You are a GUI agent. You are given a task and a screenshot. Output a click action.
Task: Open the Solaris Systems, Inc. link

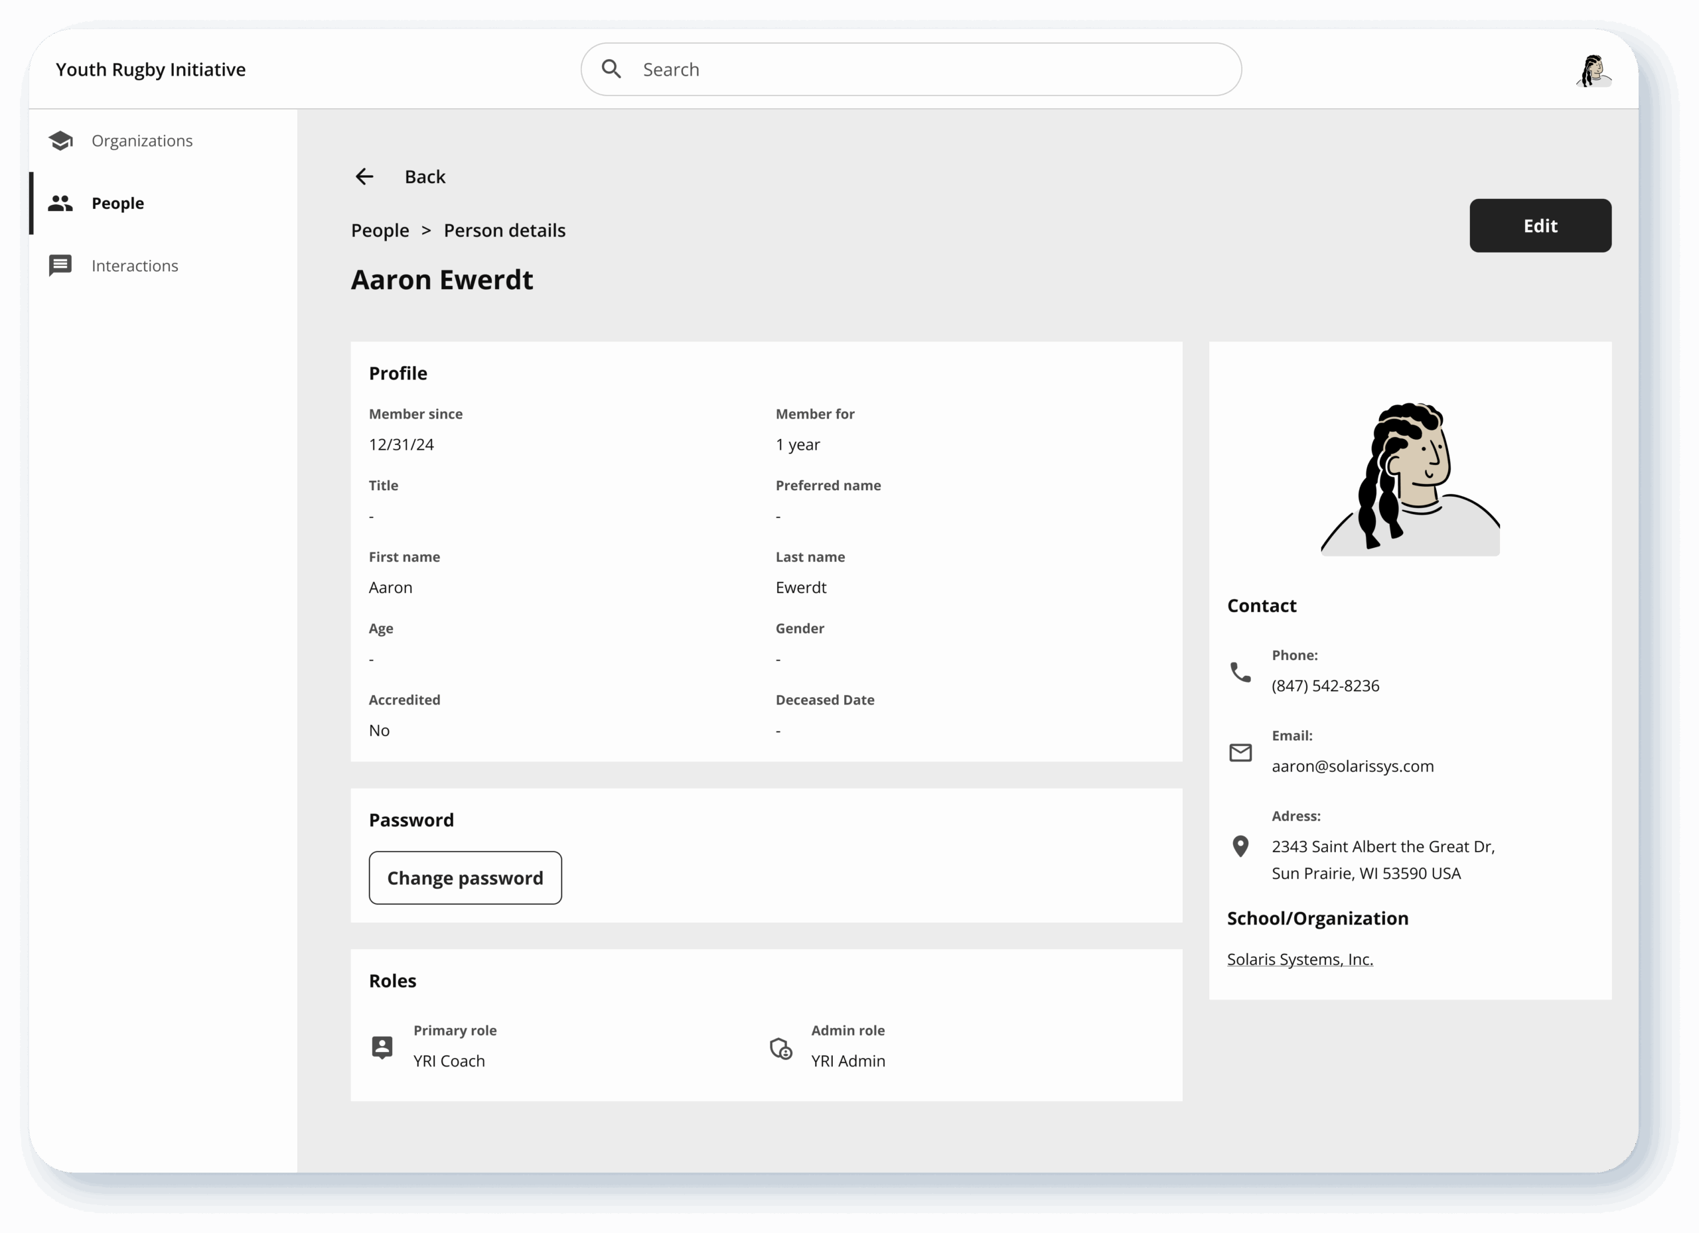(1299, 959)
